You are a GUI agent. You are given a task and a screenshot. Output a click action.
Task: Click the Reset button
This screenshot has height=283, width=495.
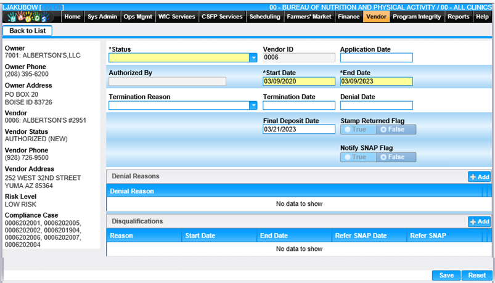477,276
